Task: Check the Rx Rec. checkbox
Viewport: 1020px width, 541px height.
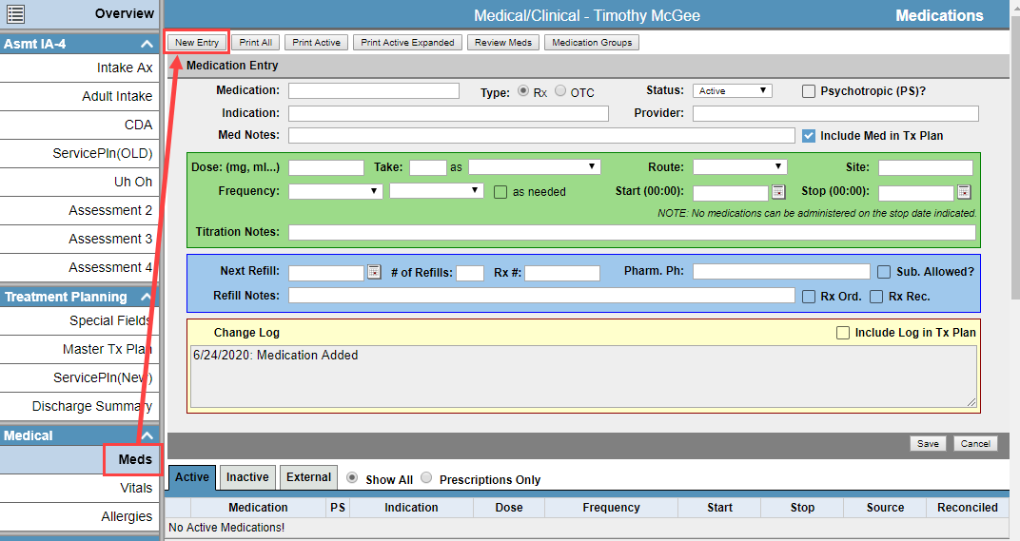Action: [x=877, y=297]
